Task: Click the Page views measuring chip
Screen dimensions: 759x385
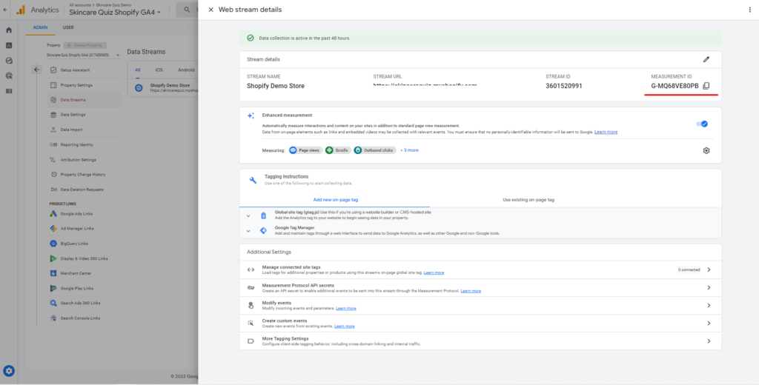Action: (x=305, y=150)
